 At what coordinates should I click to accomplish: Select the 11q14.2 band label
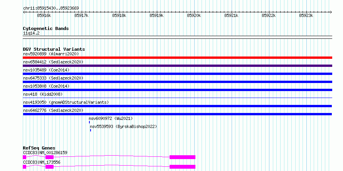pos(31,33)
